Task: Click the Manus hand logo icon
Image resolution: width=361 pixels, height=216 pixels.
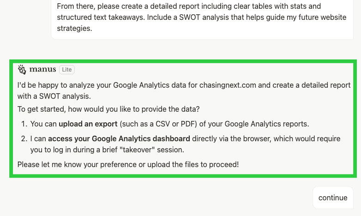Action: [x=22, y=70]
